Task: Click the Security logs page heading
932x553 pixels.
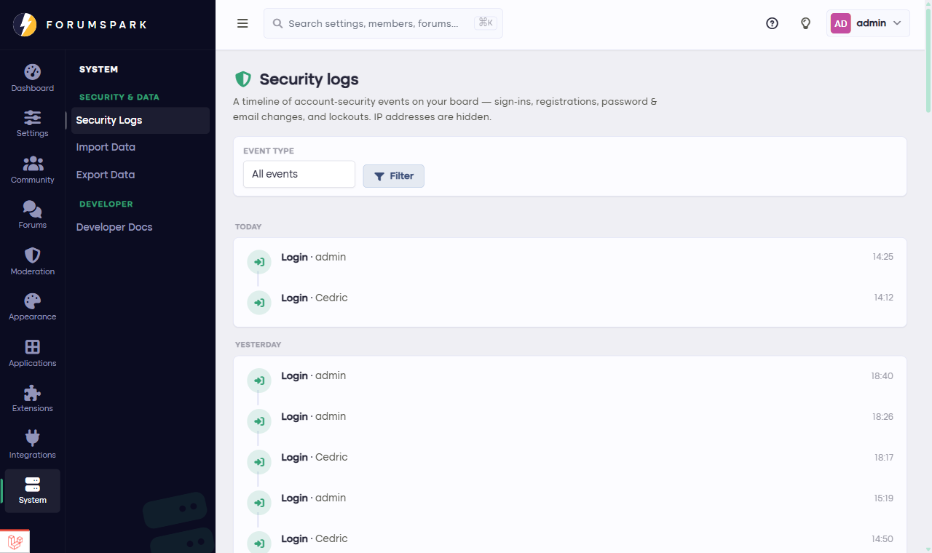Action: [x=309, y=79]
